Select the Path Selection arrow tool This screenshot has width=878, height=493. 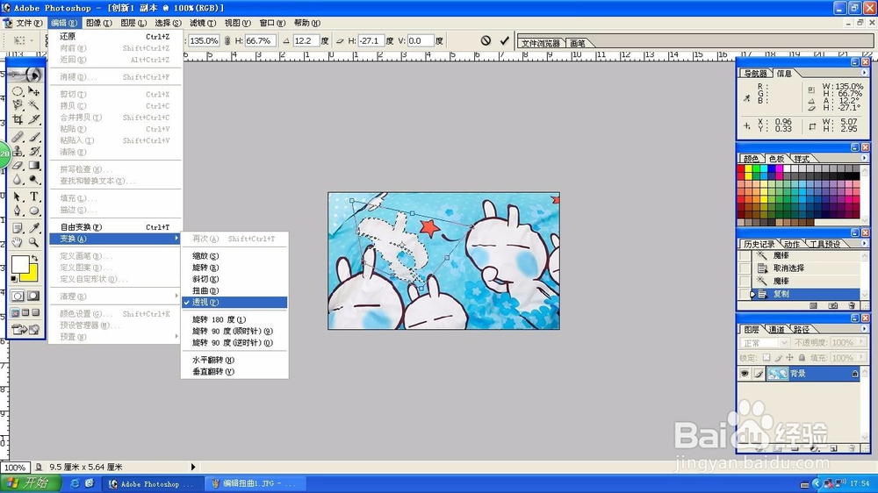(x=18, y=197)
